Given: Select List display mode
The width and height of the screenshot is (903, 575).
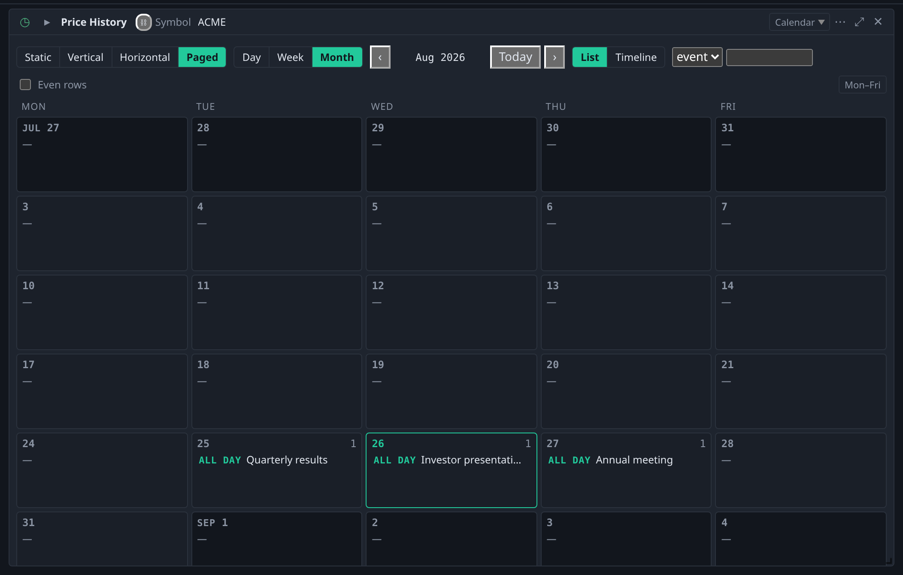Looking at the screenshot, I should (x=590, y=57).
